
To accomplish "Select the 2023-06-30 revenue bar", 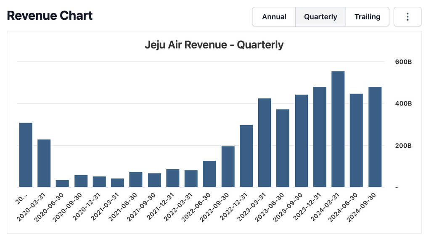I will pyautogui.click(x=283, y=148).
